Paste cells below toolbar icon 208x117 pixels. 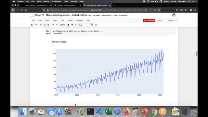(x=48, y=25)
